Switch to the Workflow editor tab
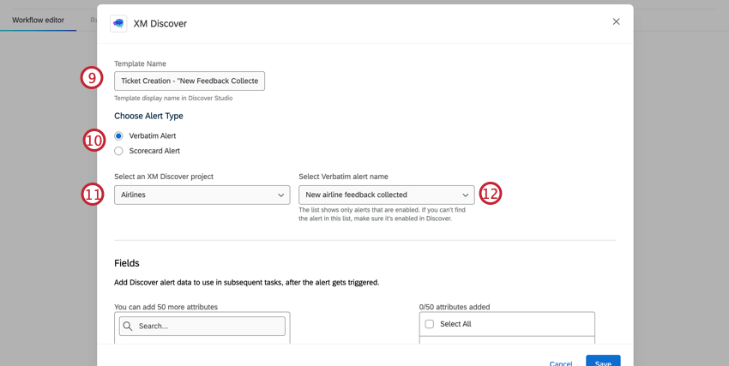This screenshot has width=729, height=366. tap(38, 20)
